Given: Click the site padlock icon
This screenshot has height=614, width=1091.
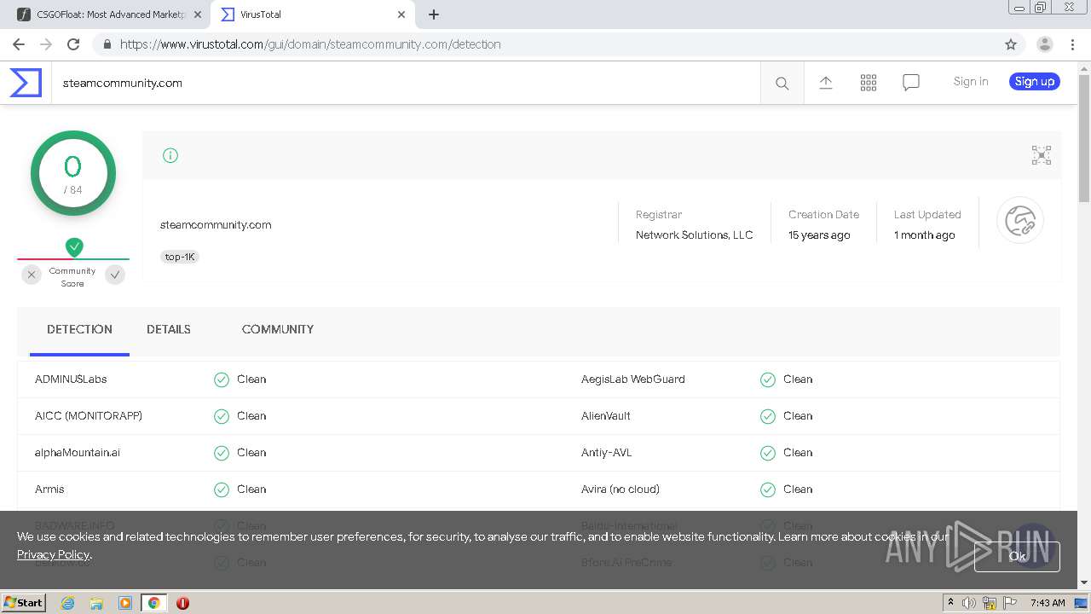Looking at the screenshot, I should (x=107, y=44).
